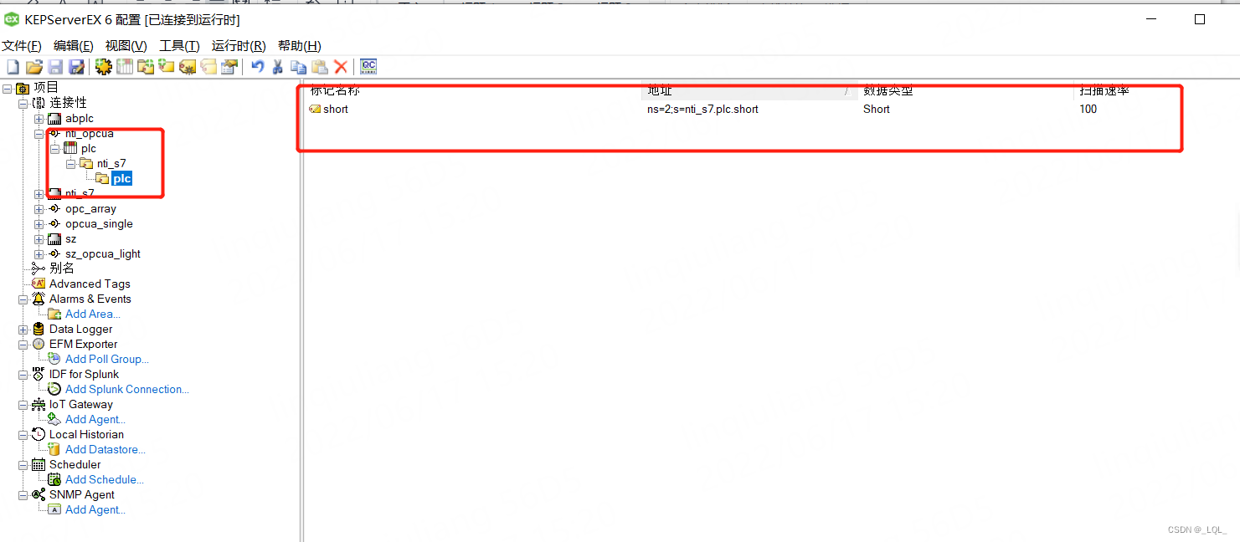The height and width of the screenshot is (542, 1240).
Task: Click the New Project toolbar icon
Action: pyautogui.click(x=13, y=67)
